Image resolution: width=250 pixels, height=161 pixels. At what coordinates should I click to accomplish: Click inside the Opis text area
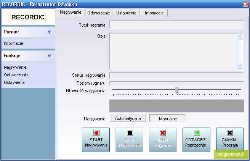[173, 51]
